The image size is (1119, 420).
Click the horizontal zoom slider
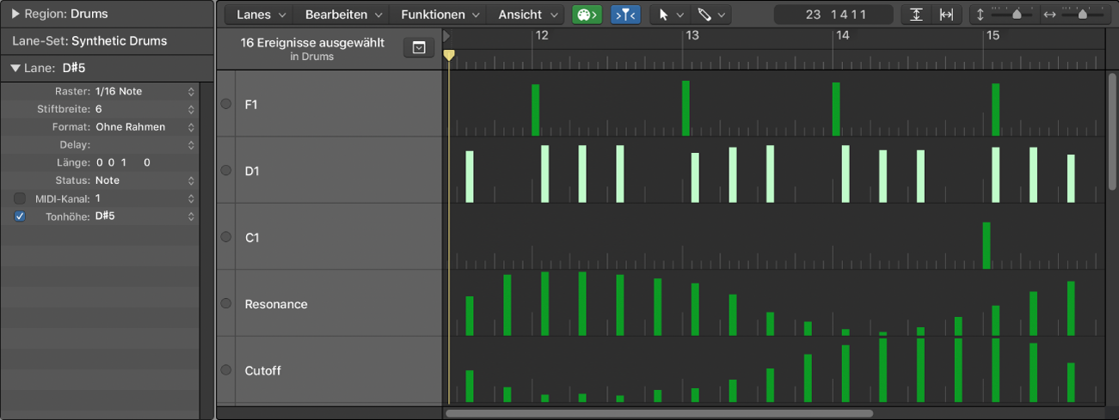(1080, 15)
